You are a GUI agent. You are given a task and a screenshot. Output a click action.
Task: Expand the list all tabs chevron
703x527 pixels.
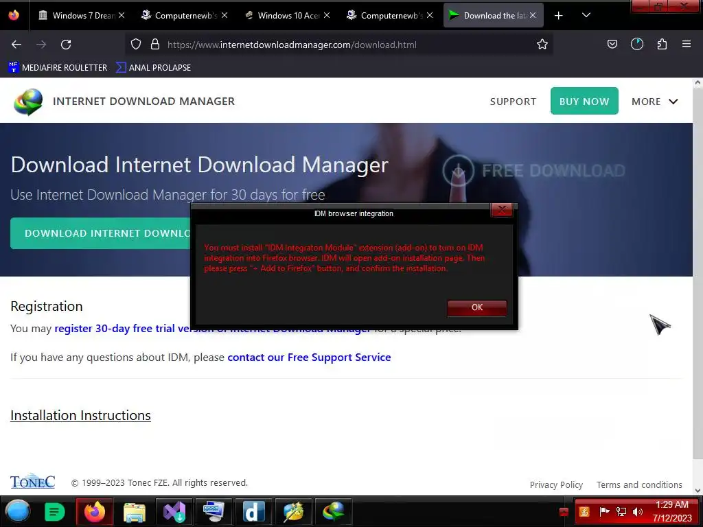click(586, 15)
